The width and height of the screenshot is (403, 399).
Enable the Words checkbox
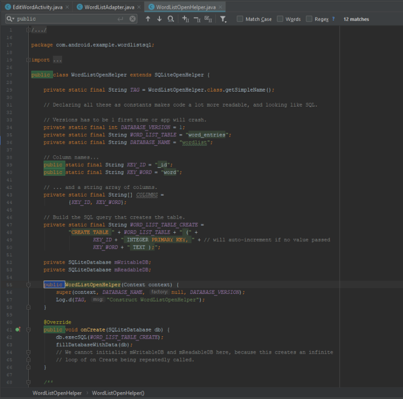tap(280, 19)
